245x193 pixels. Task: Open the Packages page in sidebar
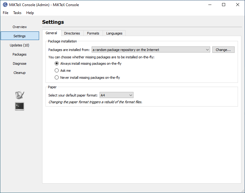tap(20, 54)
